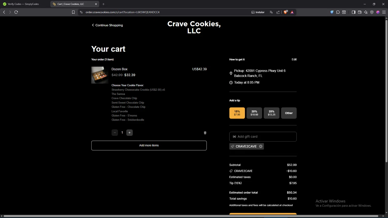This screenshot has height=218, width=388.
Task: Remove the CRAVE2CAVE promo code chip
Action: (261, 146)
